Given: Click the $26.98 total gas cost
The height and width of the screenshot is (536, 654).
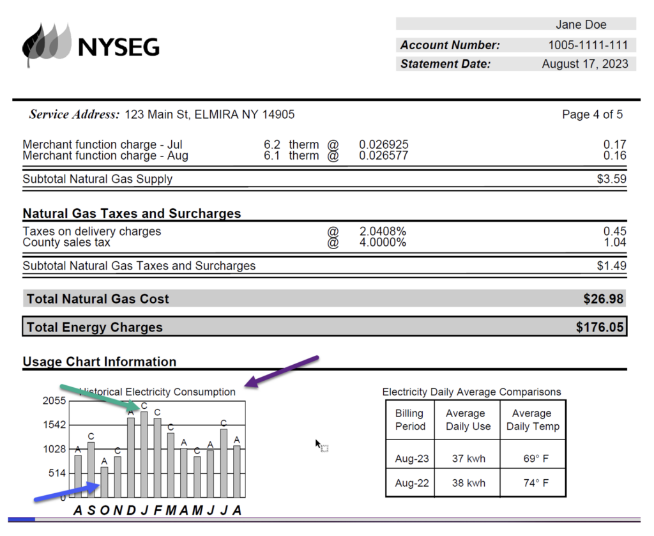Looking at the screenshot, I should pyautogui.click(x=603, y=298).
